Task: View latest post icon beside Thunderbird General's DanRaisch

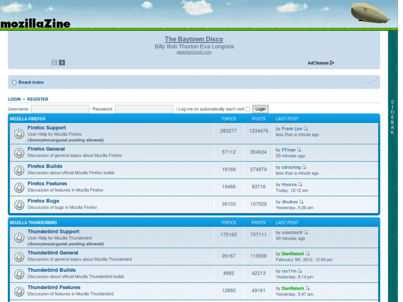Action: 308,254
